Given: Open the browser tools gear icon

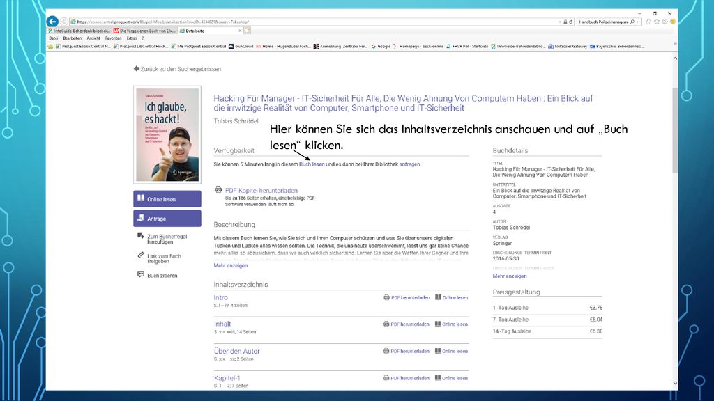Looking at the screenshot, I should click(664, 22).
